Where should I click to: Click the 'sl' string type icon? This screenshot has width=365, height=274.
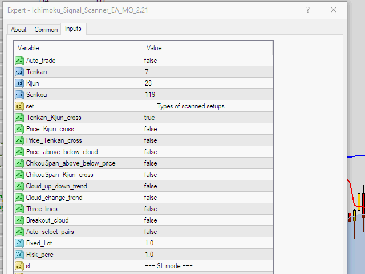pos(19,266)
